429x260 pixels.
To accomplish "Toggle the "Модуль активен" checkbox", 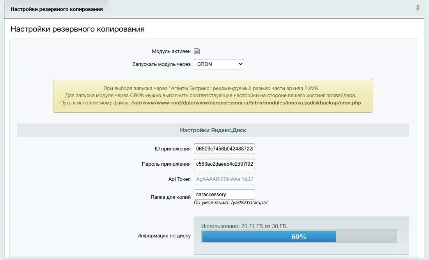I will pos(197,51).
